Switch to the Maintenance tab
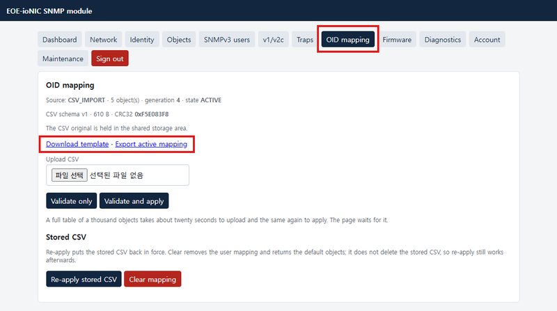The image size is (557, 311). (x=63, y=58)
